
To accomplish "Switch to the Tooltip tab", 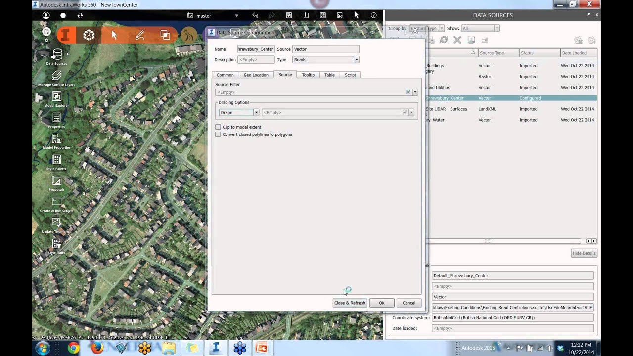I will tap(308, 75).
